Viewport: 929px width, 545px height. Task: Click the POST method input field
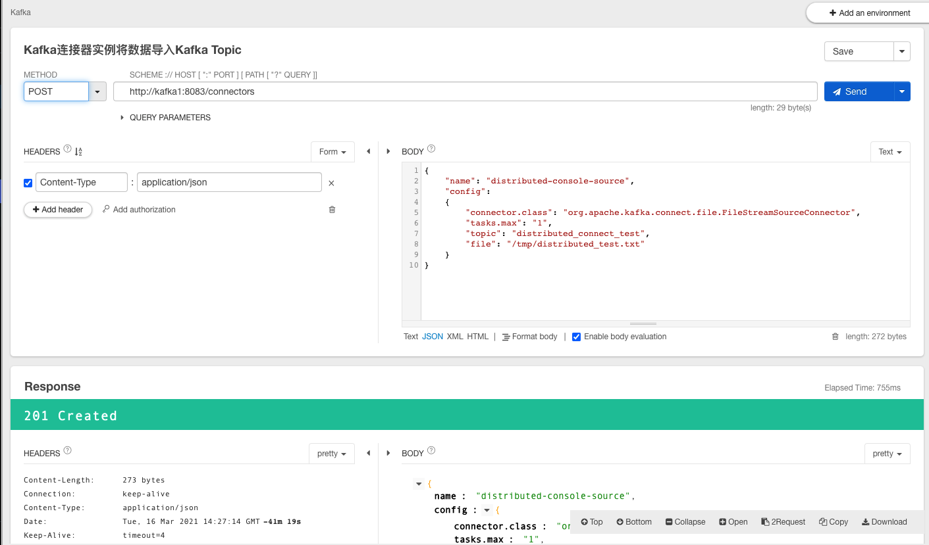coord(56,91)
